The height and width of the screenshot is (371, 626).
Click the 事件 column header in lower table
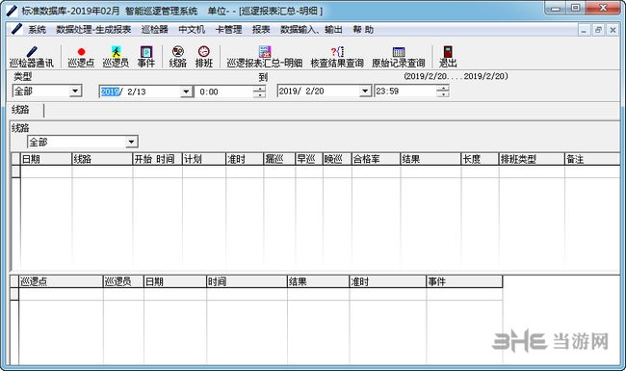click(x=464, y=281)
